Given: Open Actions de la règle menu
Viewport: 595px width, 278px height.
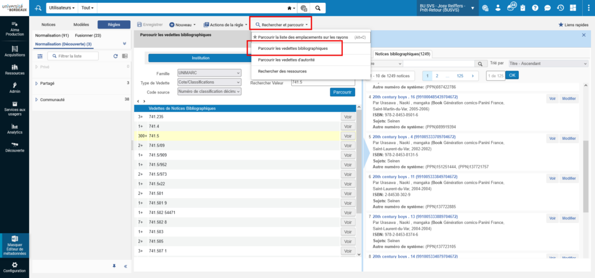Looking at the screenshot, I should pos(225,24).
